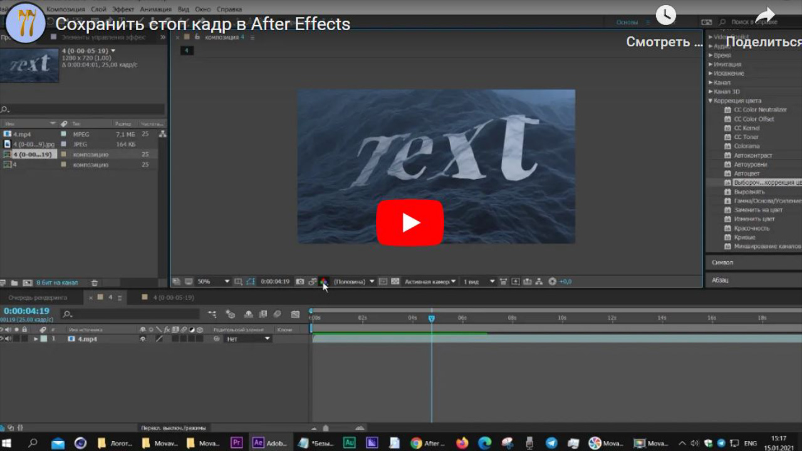Switch to Очередь рендеринга tab
This screenshot has height=451, width=802.
[38, 298]
